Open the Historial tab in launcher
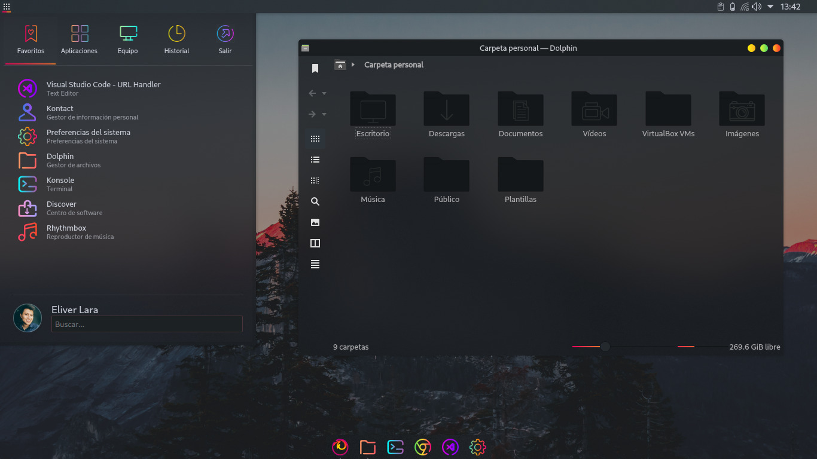This screenshot has width=817, height=459. coord(176,39)
